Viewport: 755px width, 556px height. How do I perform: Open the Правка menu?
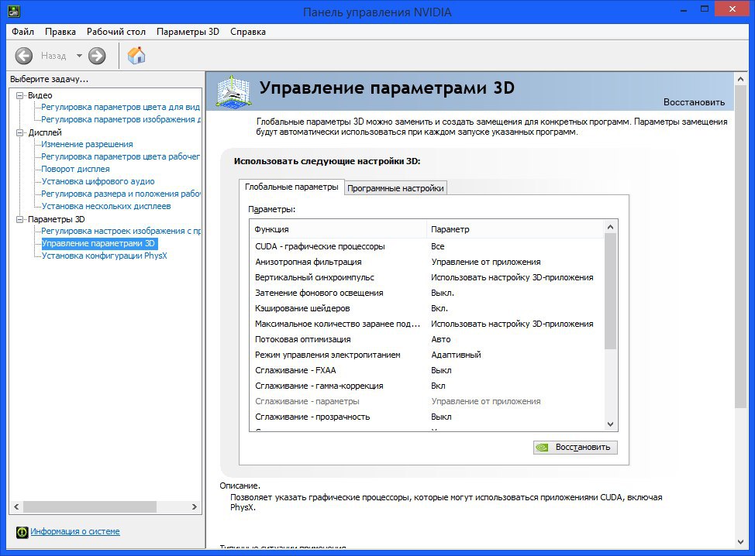[60, 32]
